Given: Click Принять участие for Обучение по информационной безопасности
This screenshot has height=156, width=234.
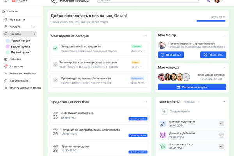Looking at the screenshot, I should coord(138,135).
